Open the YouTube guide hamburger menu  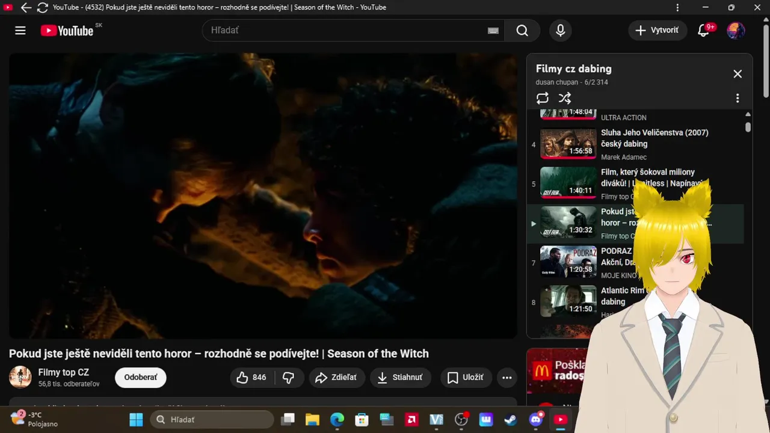click(20, 31)
